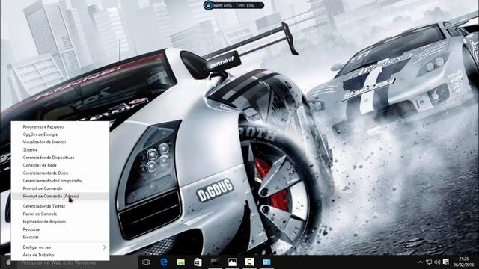Open Gerenciador de Tarefas

(60, 206)
